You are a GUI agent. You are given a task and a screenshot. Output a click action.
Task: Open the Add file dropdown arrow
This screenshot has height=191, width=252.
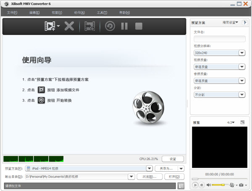[58, 26]
